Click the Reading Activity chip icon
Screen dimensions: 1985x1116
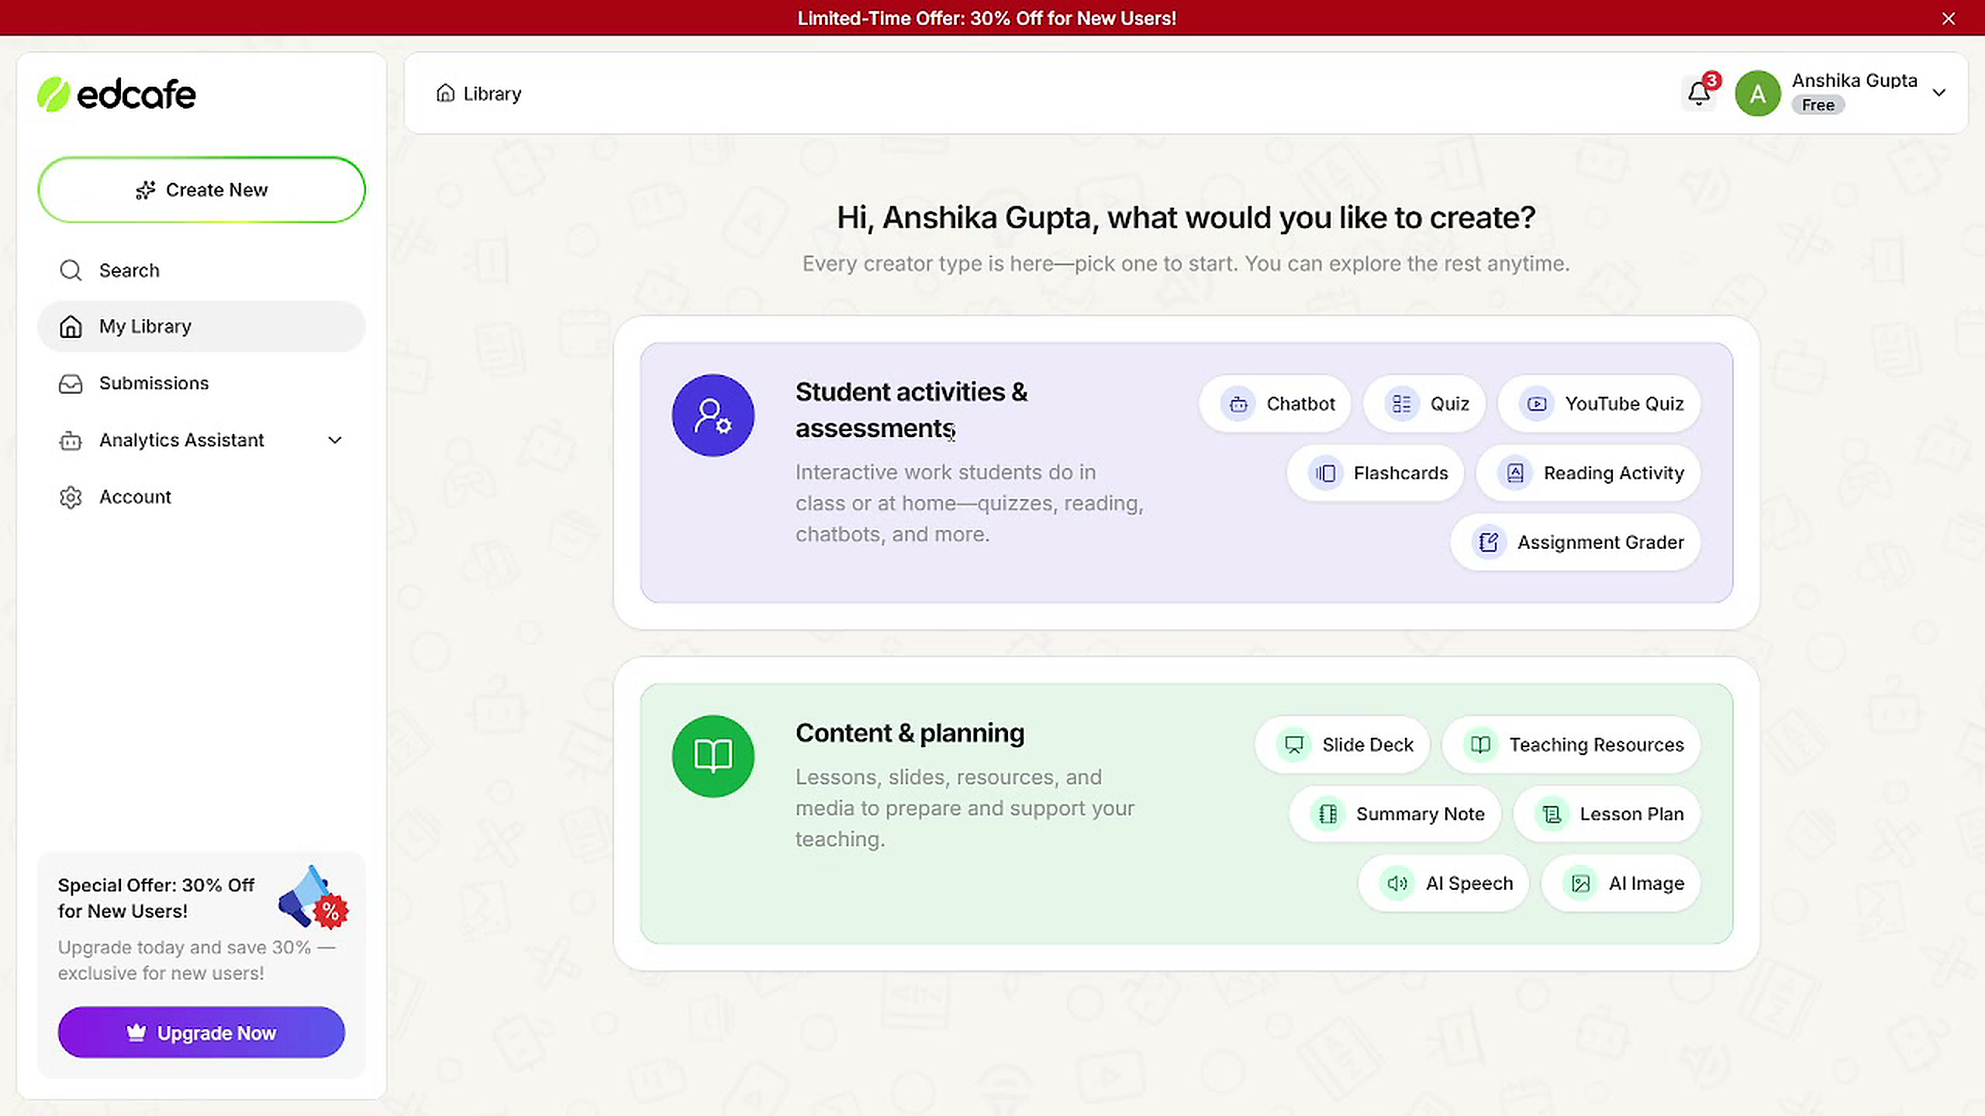click(1515, 473)
